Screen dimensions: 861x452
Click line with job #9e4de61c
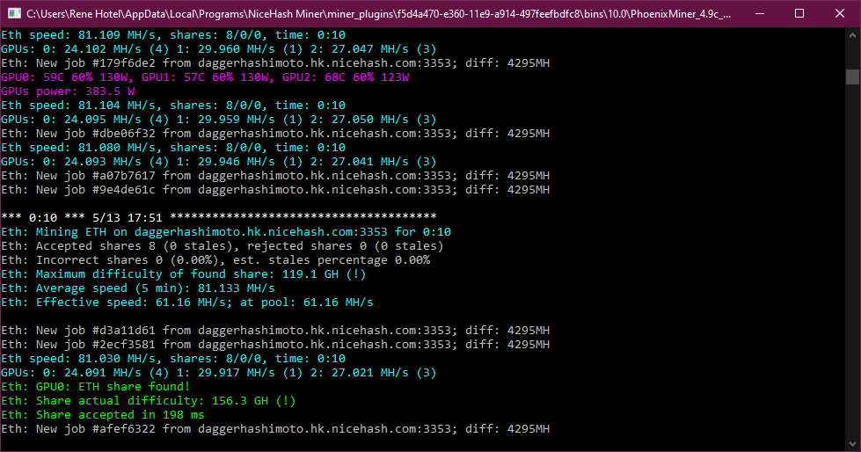275,190
